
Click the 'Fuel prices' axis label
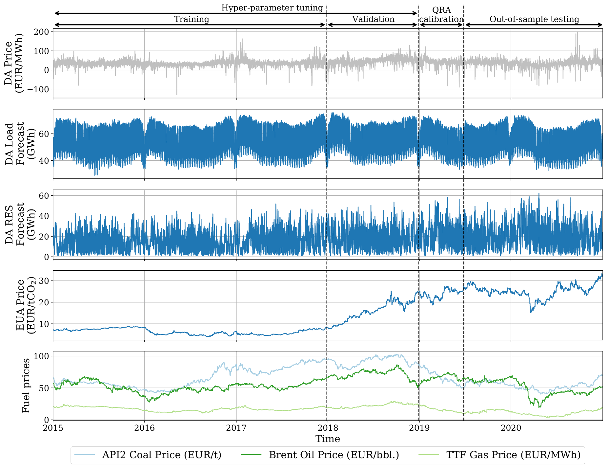[26, 386]
